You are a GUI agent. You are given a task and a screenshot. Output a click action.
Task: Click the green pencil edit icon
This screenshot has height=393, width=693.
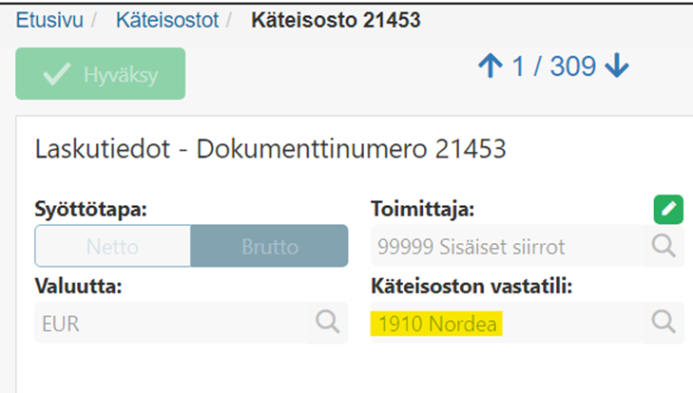coord(668,209)
